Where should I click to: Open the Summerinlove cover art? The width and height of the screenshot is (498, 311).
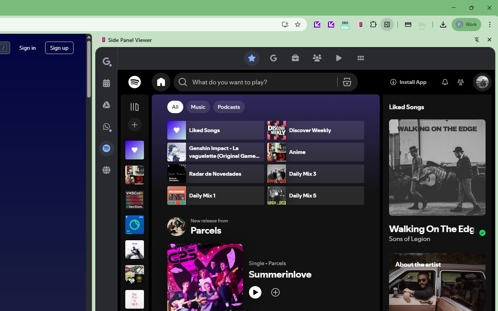click(205, 278)
